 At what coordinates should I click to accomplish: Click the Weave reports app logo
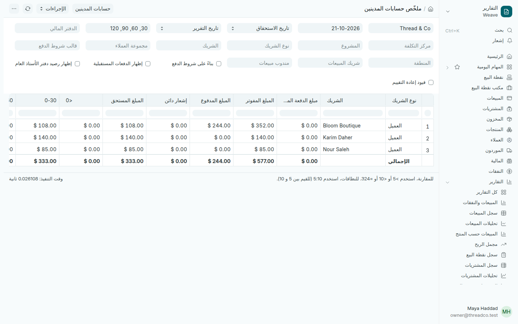pyautogui.click(x=506, y=12)
